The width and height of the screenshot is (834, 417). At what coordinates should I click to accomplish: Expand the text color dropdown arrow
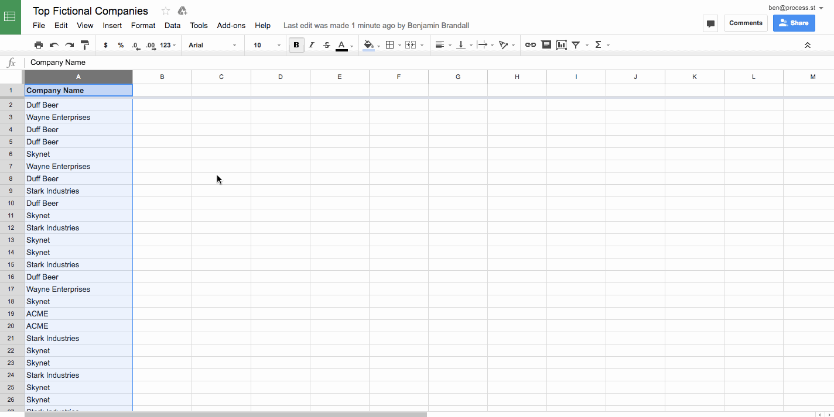pyautogui.click(x=352, y=46)
